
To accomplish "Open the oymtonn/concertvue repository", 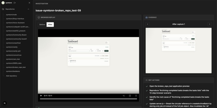I will coord(14,55).
